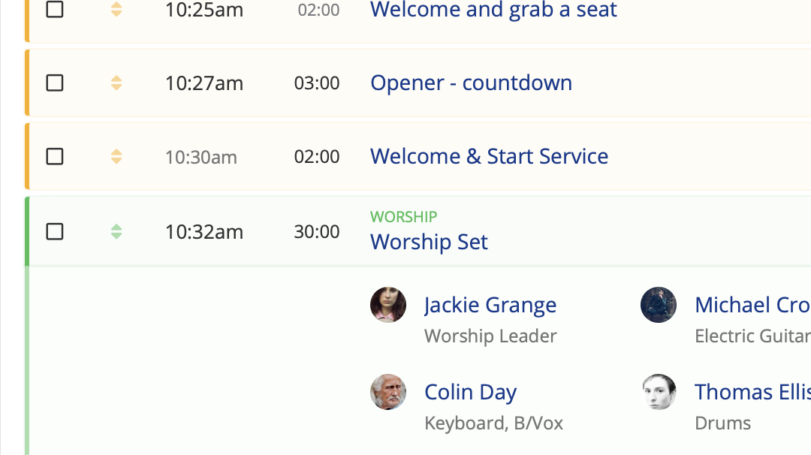Screen dimensions: 811x455
Task: Open Colin Day's avatar picture
Action: coord(388,392)
